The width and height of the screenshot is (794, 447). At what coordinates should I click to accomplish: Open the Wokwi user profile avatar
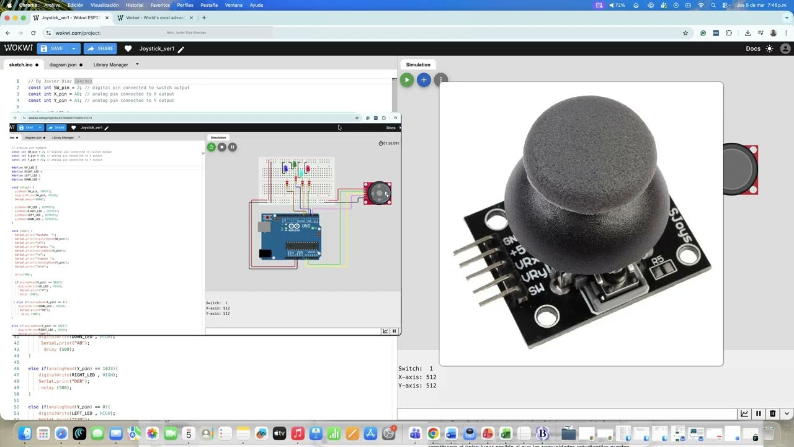tap(785, 48)
